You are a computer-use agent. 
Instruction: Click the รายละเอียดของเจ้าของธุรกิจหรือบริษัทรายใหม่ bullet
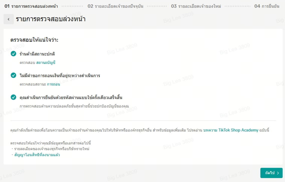point(52,149)
